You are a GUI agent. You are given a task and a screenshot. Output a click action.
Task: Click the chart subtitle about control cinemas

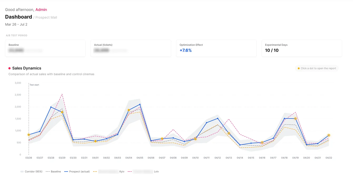pyautogui.click(x=51, y=74)
